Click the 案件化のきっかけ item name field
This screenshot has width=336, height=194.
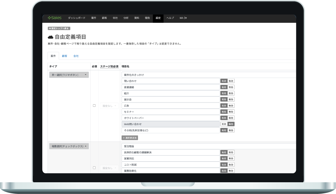point(209,75)
